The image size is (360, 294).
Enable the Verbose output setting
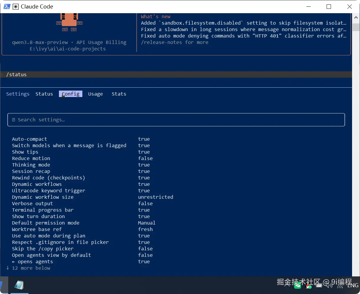(x=82, y=203)
